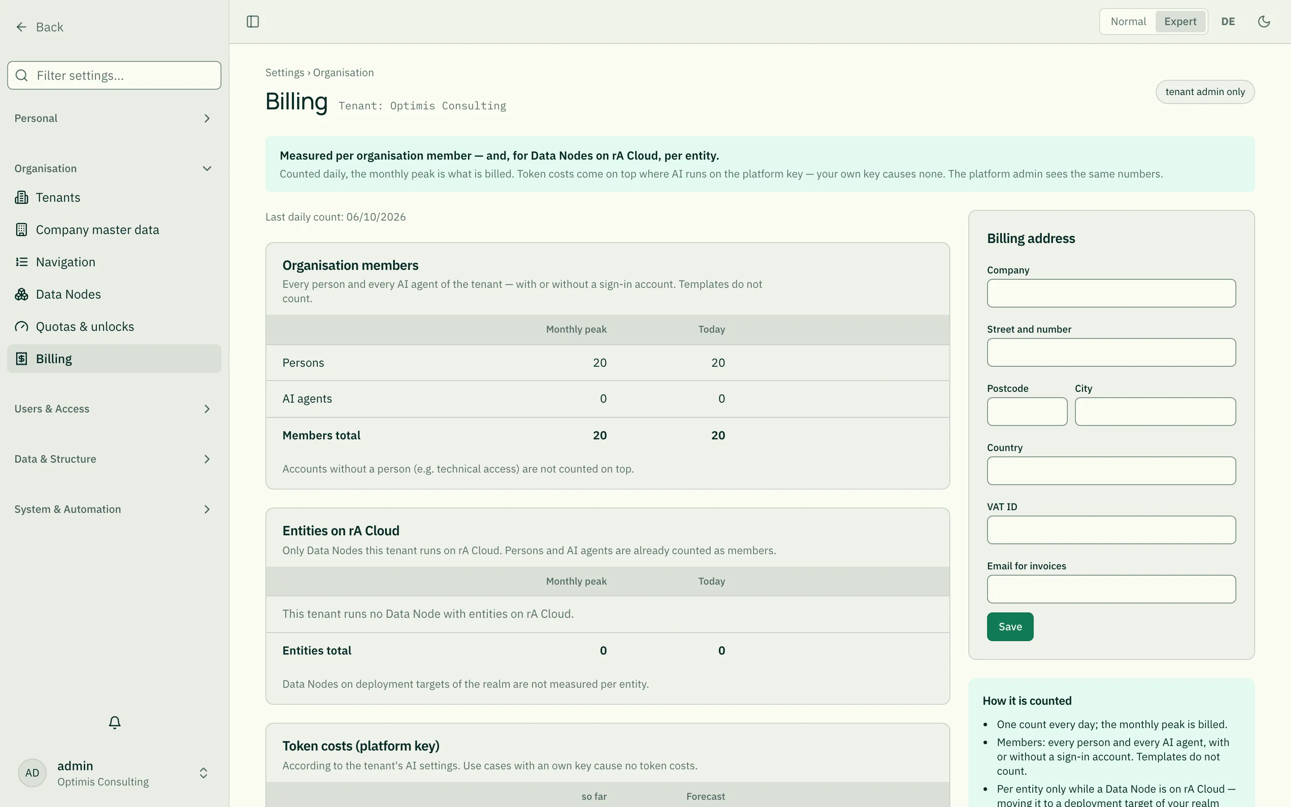This screenshot has height=807, width=1291.
Task: Click the Tenants building icon
Action: 22,197
